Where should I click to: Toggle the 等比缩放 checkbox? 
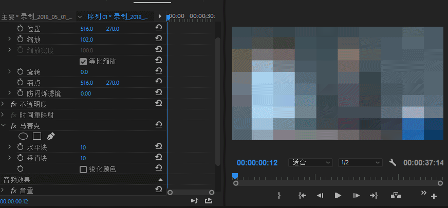(x=83, y=61)
